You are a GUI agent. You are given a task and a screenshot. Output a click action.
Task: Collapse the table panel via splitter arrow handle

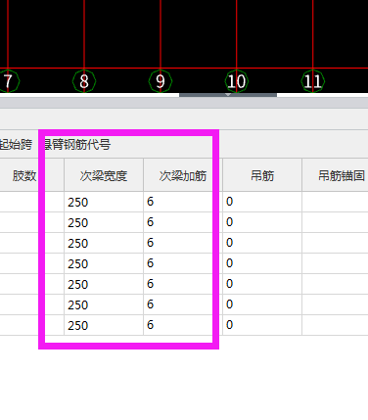pyautogui.click(x=228, y=95)
